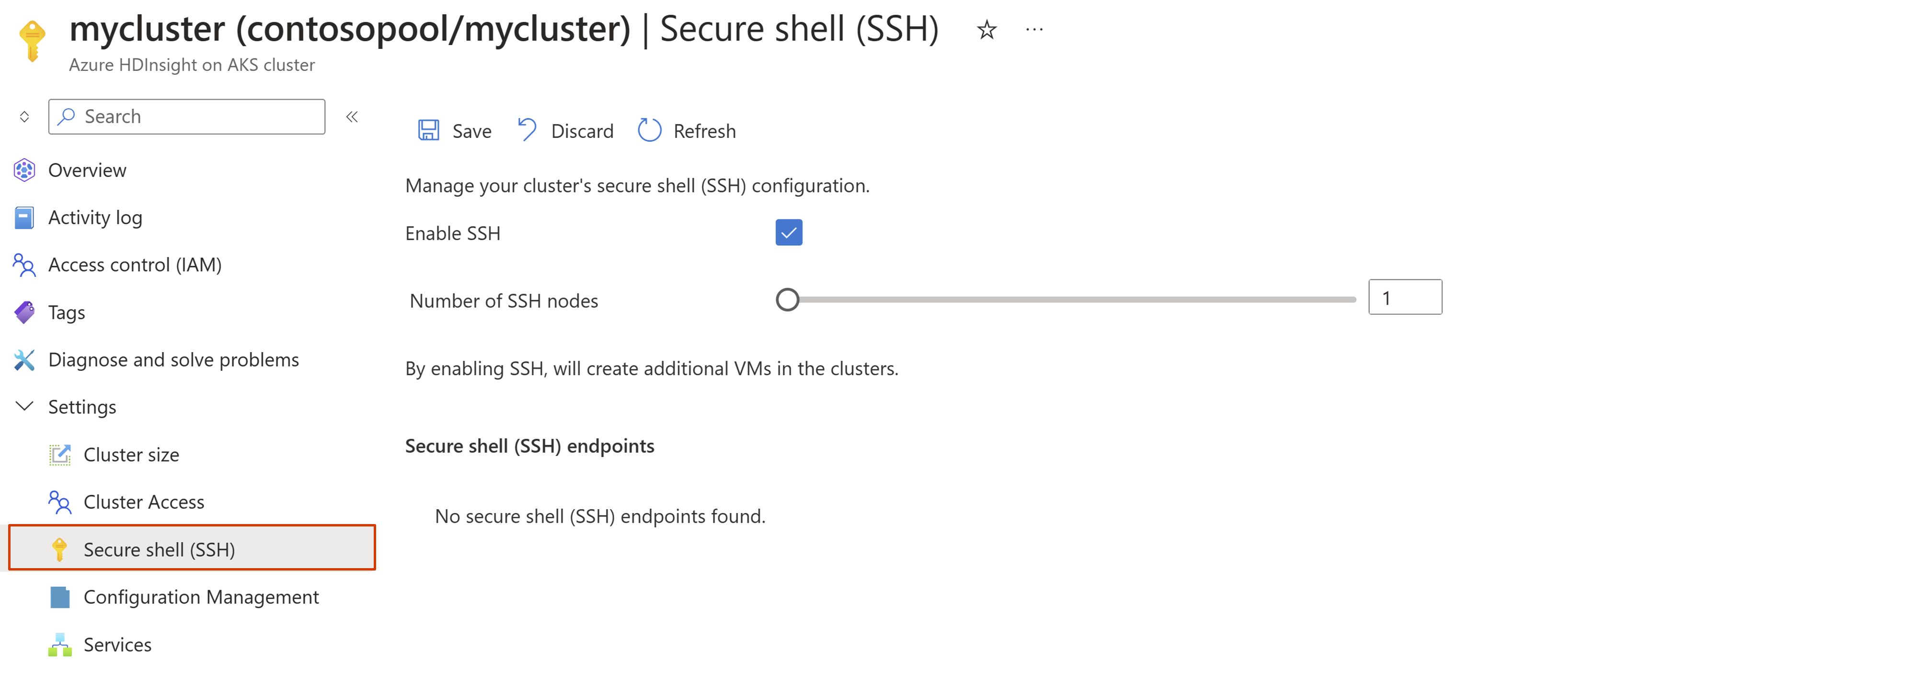Select Configuration Management in Settings
Screen dimensions: 1917x674
click(x=201, y=597)
